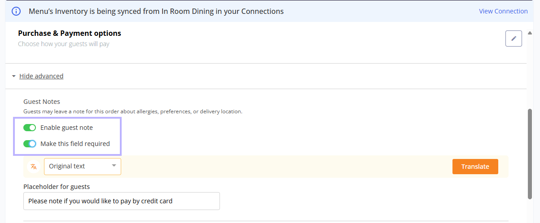This screenshot has width=540, height=223.
Task: Click the Hide advanced link
Action: coord(41,76)
